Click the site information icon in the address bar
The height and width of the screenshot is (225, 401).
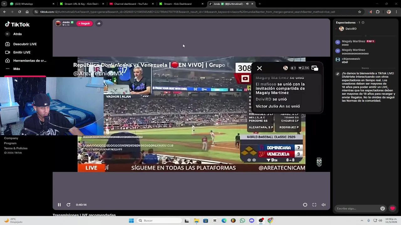(x=36, y=12)
